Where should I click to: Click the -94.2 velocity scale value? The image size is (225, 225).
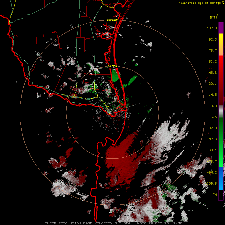[212, 172]
